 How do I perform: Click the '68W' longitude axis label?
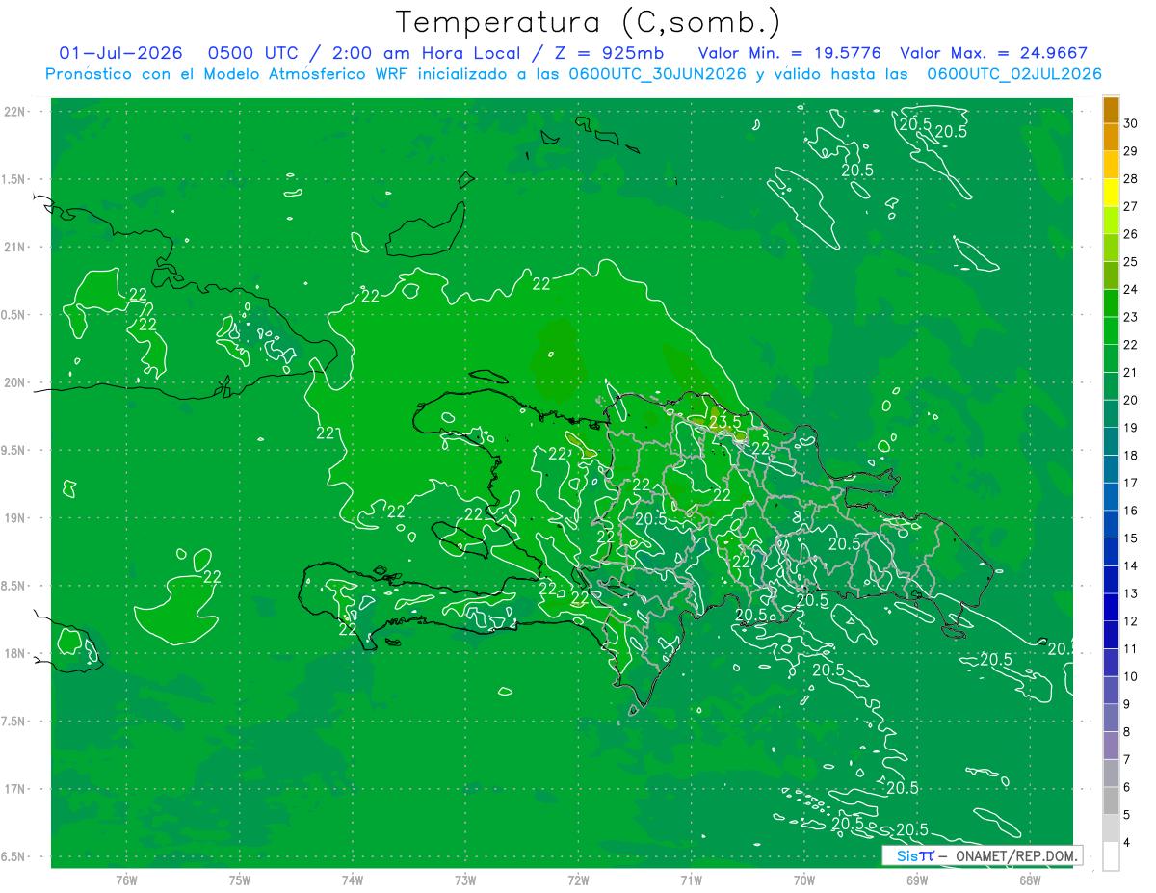point(1030,880)
